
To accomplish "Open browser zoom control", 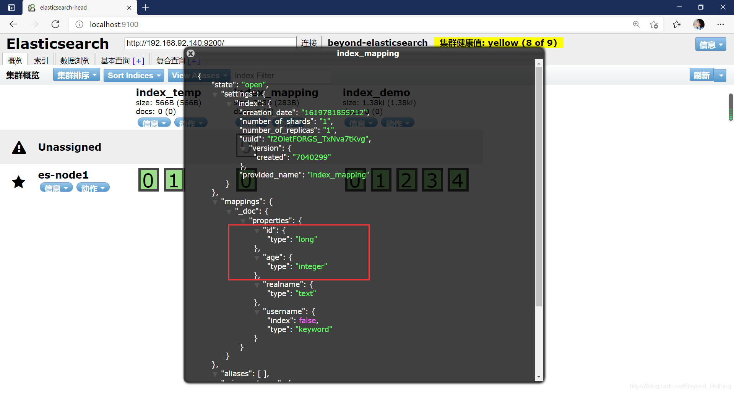I will (x=637, y=24).
